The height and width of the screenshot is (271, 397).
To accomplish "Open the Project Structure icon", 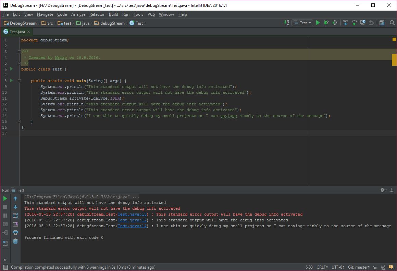I will (382, 23).
